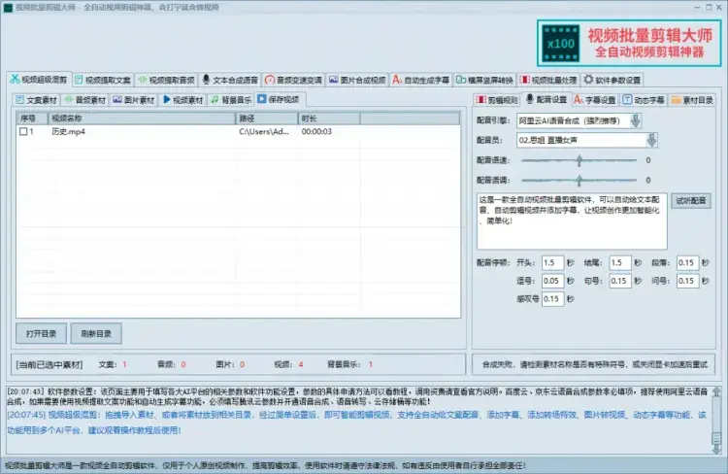This screenshot has width=728, height=474.
Task: Click the 序号 column header
Action: click(32, 118)
